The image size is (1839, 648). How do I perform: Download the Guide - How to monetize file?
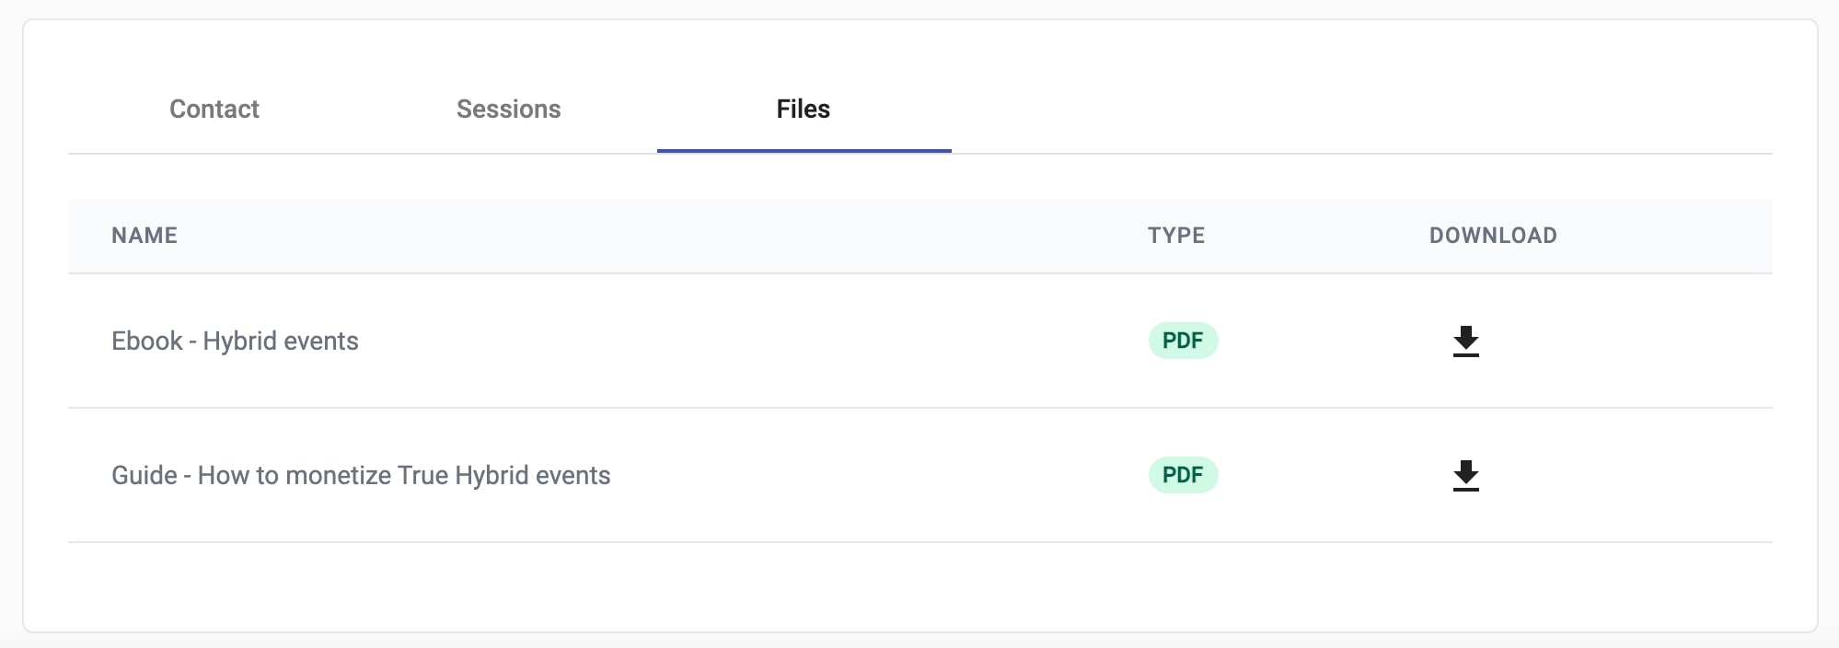(x=1465, y=475)
